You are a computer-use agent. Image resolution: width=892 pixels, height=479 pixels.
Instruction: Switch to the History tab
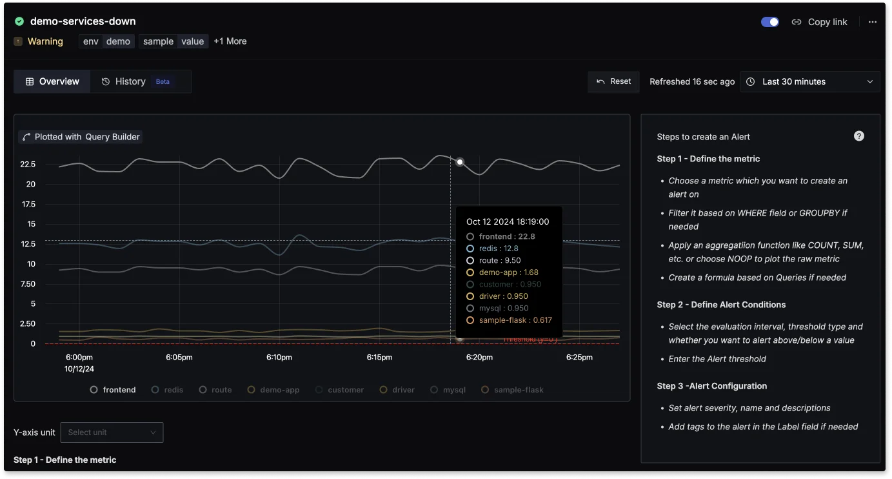click(130, 82)
